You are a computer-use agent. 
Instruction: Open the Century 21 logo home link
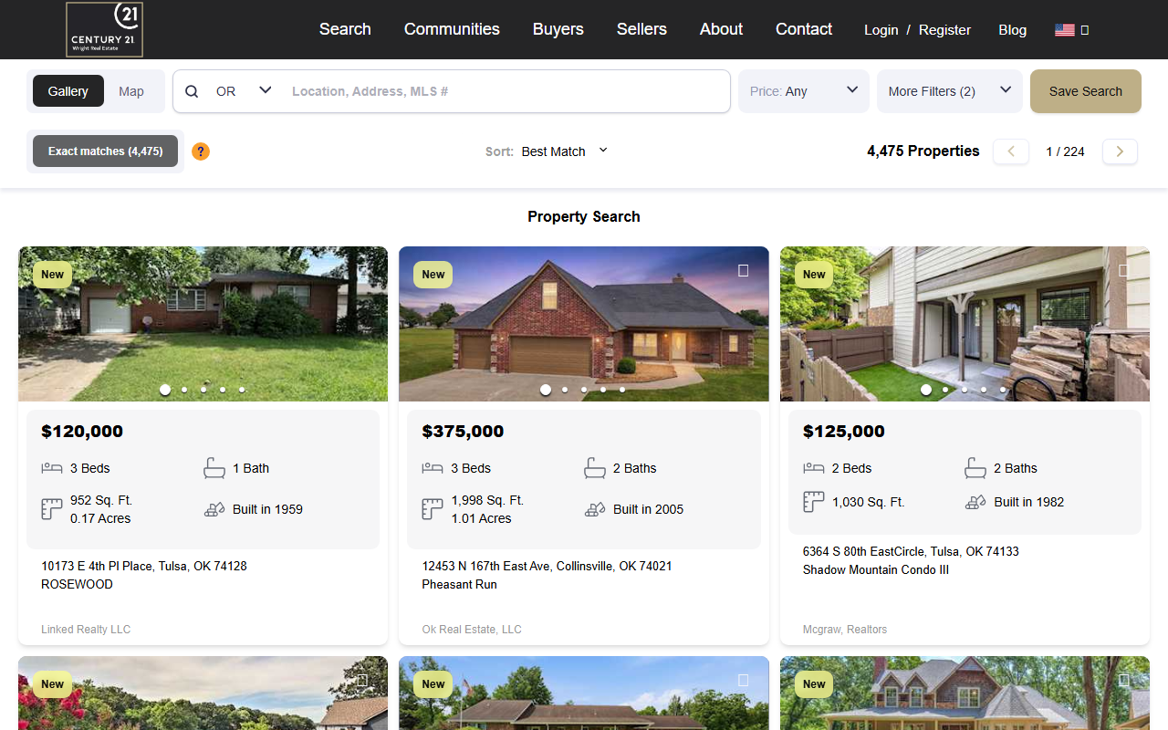coord(104,29)
